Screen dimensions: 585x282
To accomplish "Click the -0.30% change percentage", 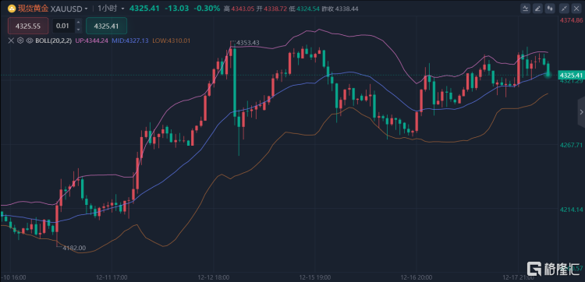I will coord(207,9).
